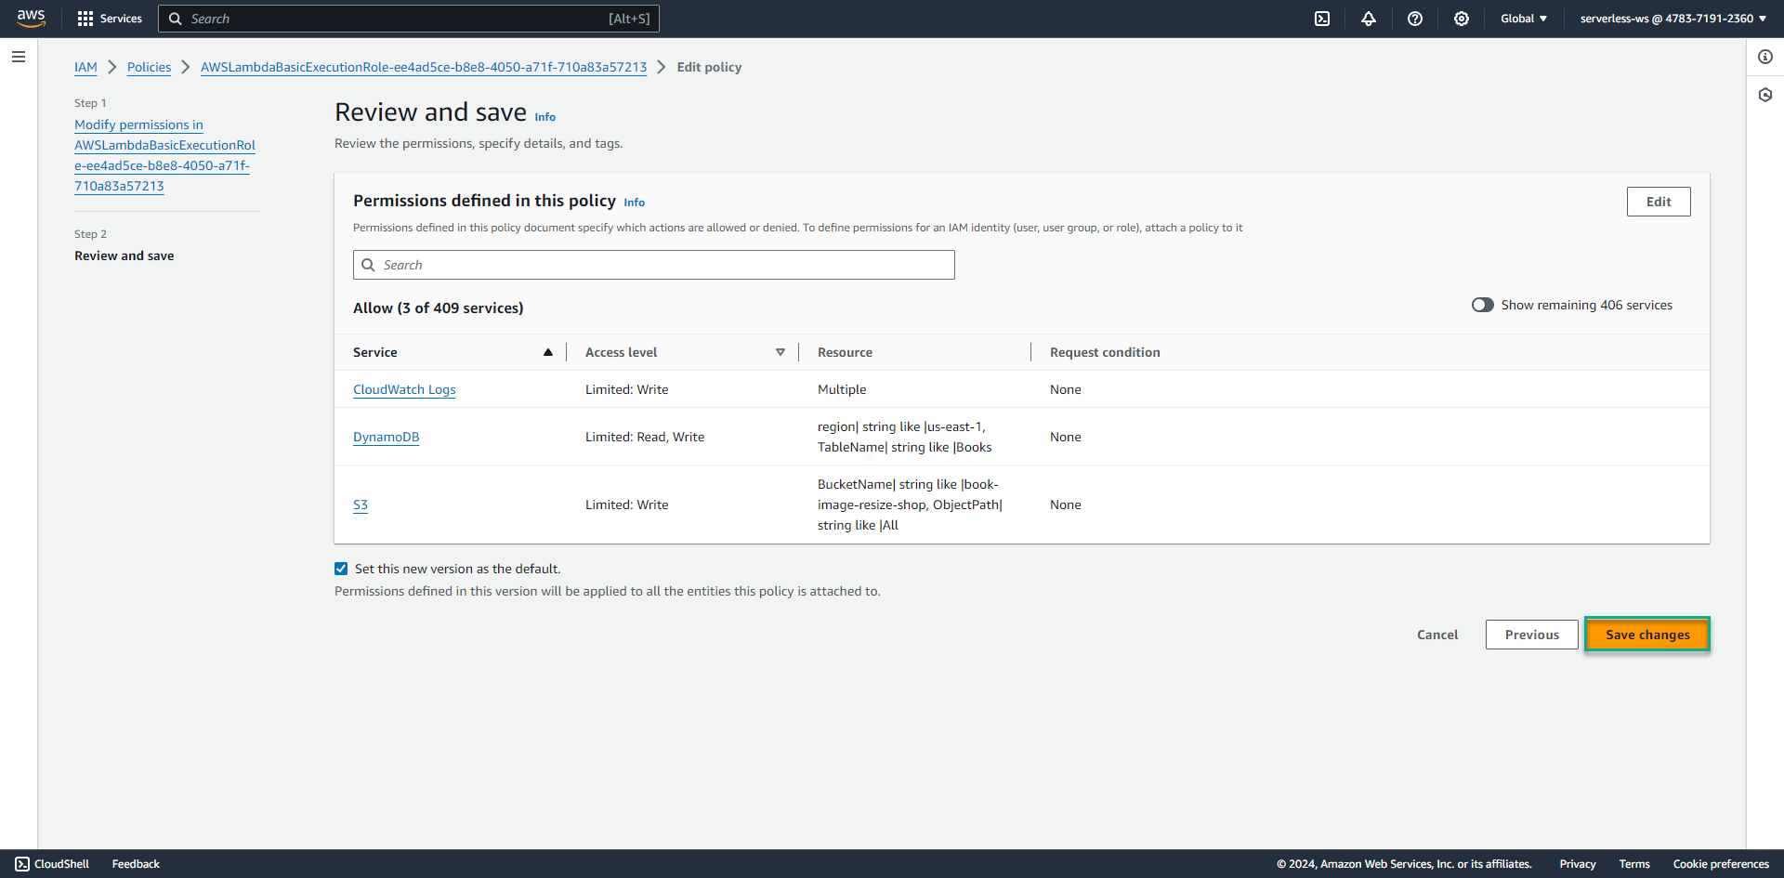Click DynamoDB resource text with TableName Books

pyautogui.click(x=905, y=437)
